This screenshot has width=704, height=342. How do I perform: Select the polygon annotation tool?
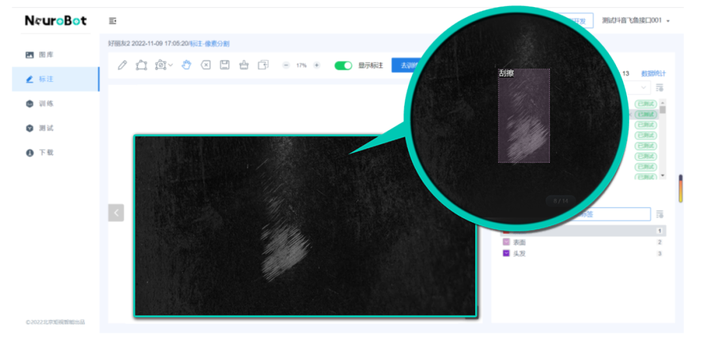click(141, 65)
